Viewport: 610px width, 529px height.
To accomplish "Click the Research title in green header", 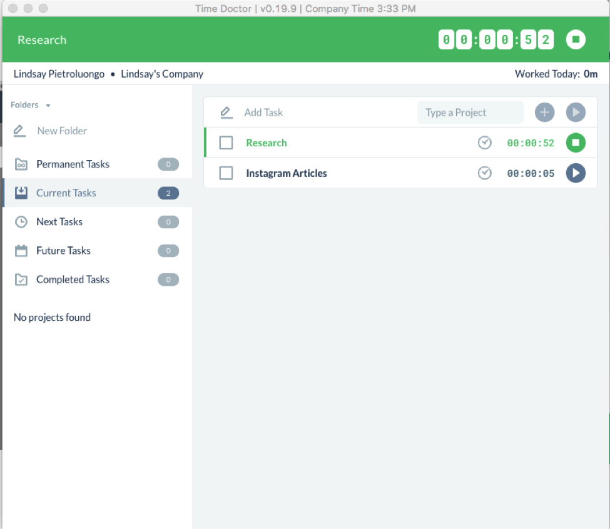I will click(x=42, y=40).
